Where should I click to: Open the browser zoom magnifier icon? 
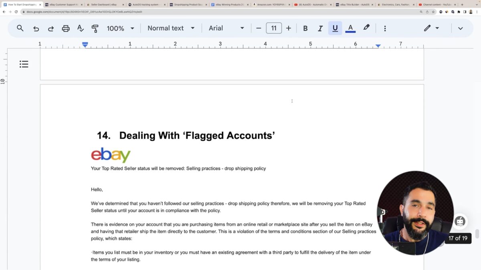point(421,12)
